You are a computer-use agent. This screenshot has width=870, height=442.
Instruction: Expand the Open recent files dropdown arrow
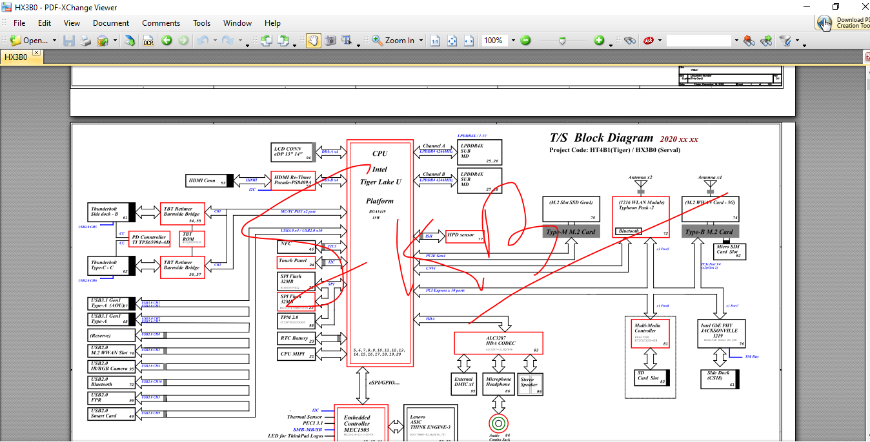click(x=54, y=41)
